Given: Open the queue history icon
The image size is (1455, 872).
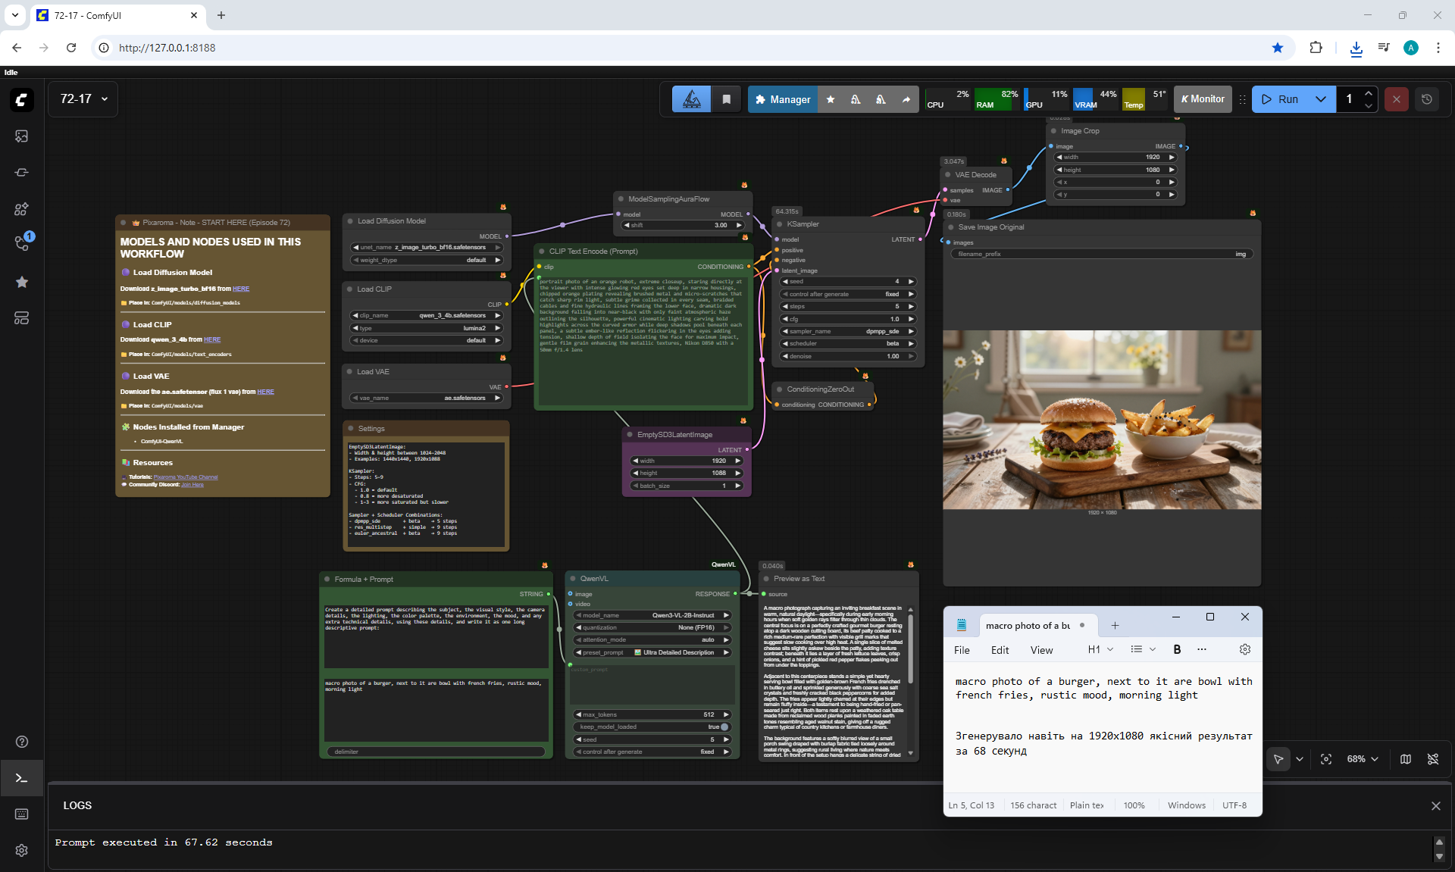Looking at the screenshot, I should pyautogui.click(x=1427, y=99).
